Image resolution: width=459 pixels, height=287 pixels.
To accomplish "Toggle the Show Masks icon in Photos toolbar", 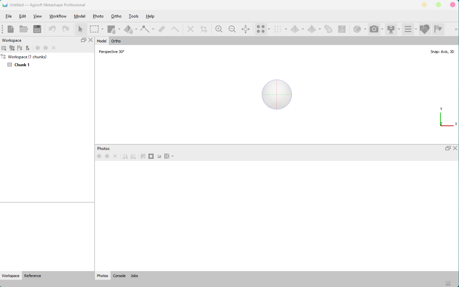I will pos(151,156).
